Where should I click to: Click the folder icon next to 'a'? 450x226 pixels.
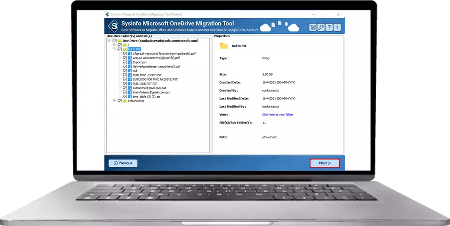(x=125, y=45)
